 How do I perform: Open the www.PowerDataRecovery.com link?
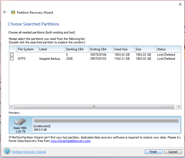(x=70, y=141)
